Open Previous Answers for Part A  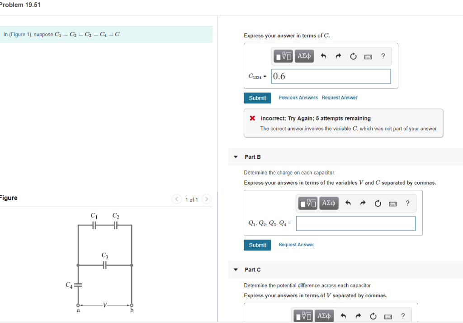298,97
